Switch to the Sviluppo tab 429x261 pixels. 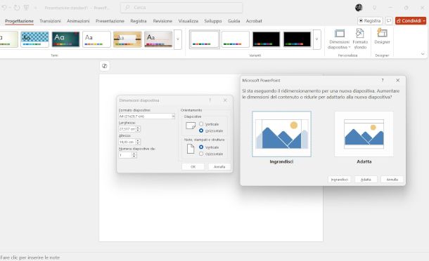point(213,21)
